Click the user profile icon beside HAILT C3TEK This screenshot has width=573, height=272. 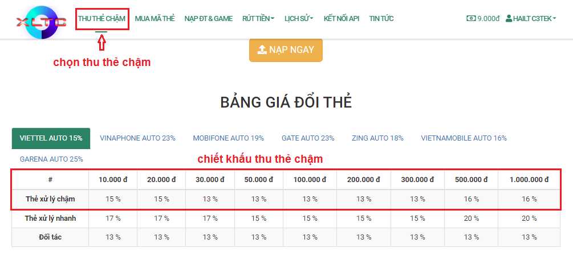(x=509, y=18)
